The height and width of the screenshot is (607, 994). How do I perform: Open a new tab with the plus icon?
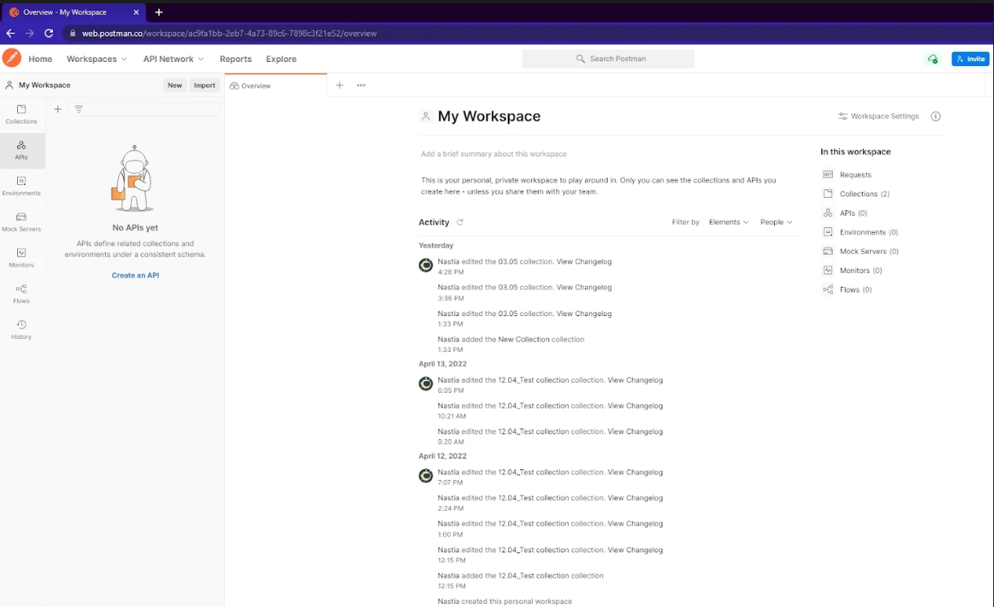point(340,85)
